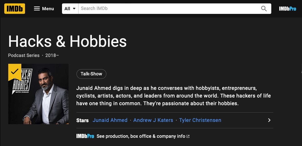Click the magnifying glass search icon
Screen dimensions: 302x146
pyautogui.click(x=264, y=9)
